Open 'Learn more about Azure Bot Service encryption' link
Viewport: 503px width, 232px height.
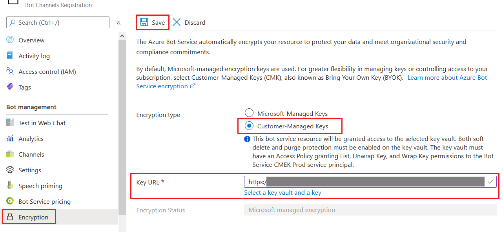(x=447, y=78)
